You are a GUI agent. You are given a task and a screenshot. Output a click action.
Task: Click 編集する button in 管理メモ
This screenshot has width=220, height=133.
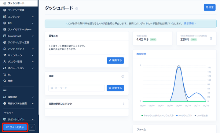(115, 60)
